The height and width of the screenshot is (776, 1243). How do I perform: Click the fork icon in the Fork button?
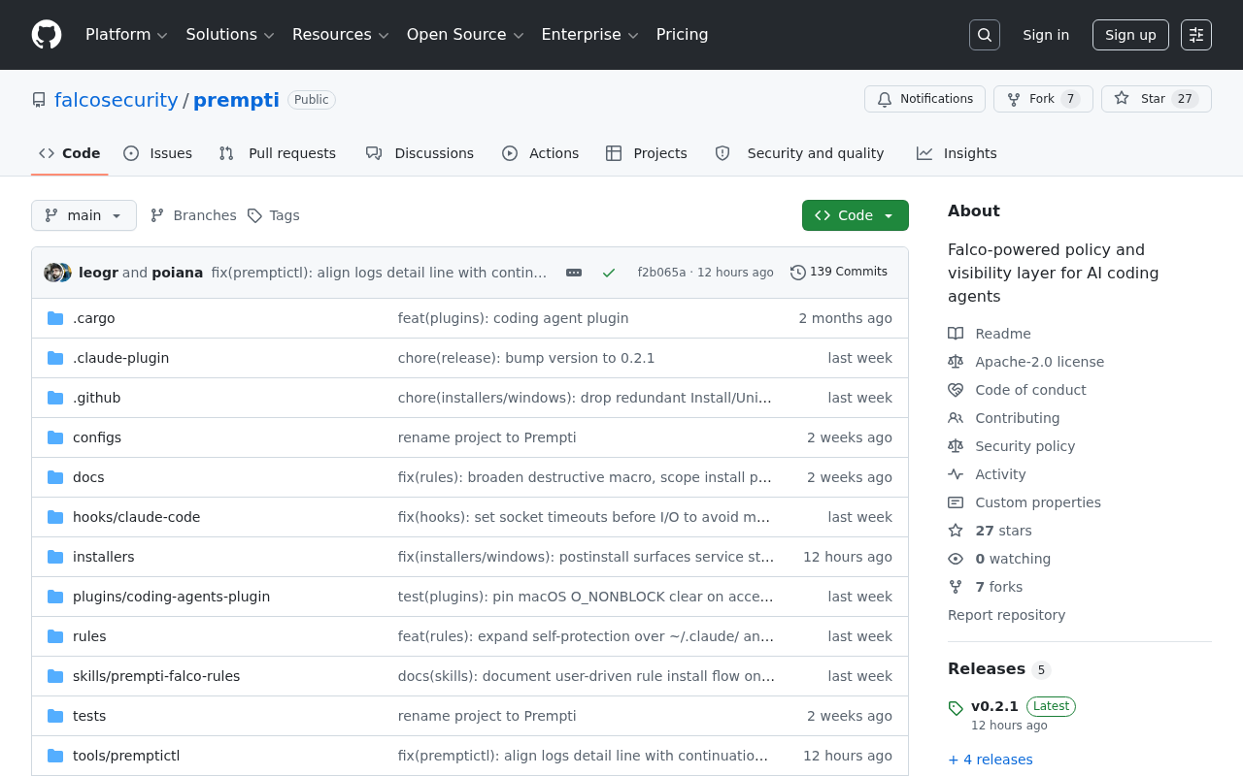point(1014,99)
